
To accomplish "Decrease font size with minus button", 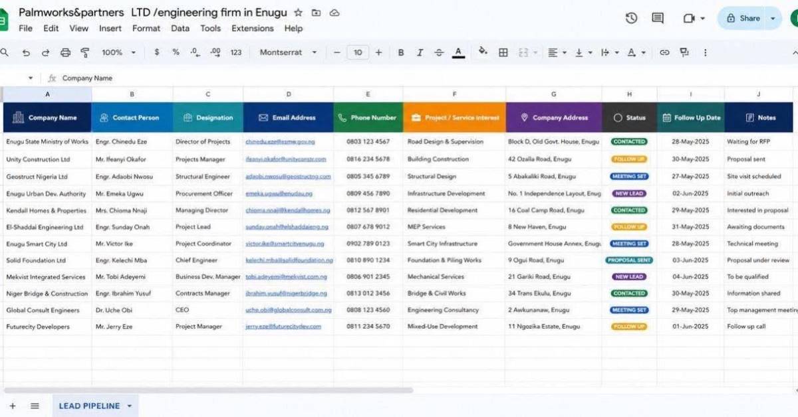I will pos(337,52).
